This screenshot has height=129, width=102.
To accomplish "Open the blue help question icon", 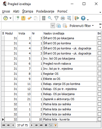I will pyautogui.click(x=83, y=18).
